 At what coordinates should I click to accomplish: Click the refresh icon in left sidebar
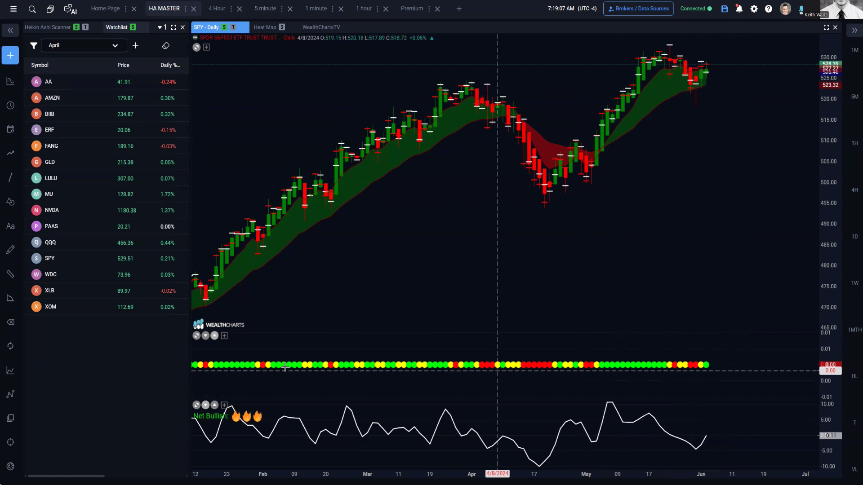(x=10, y=346)
